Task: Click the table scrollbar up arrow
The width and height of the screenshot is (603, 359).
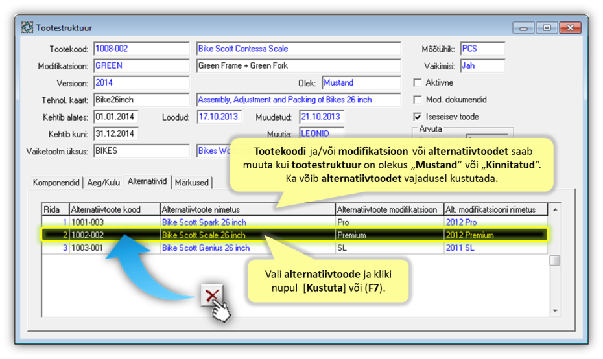Action: click(x=555, y=209)
